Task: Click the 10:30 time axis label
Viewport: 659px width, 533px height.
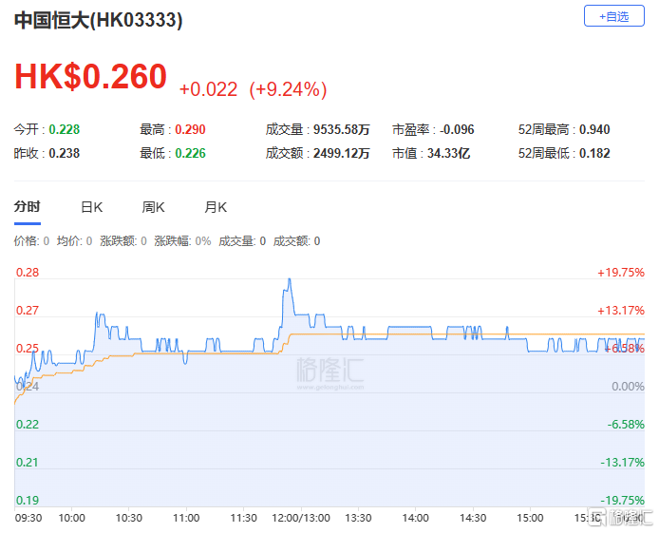Action: coord(129,518)
